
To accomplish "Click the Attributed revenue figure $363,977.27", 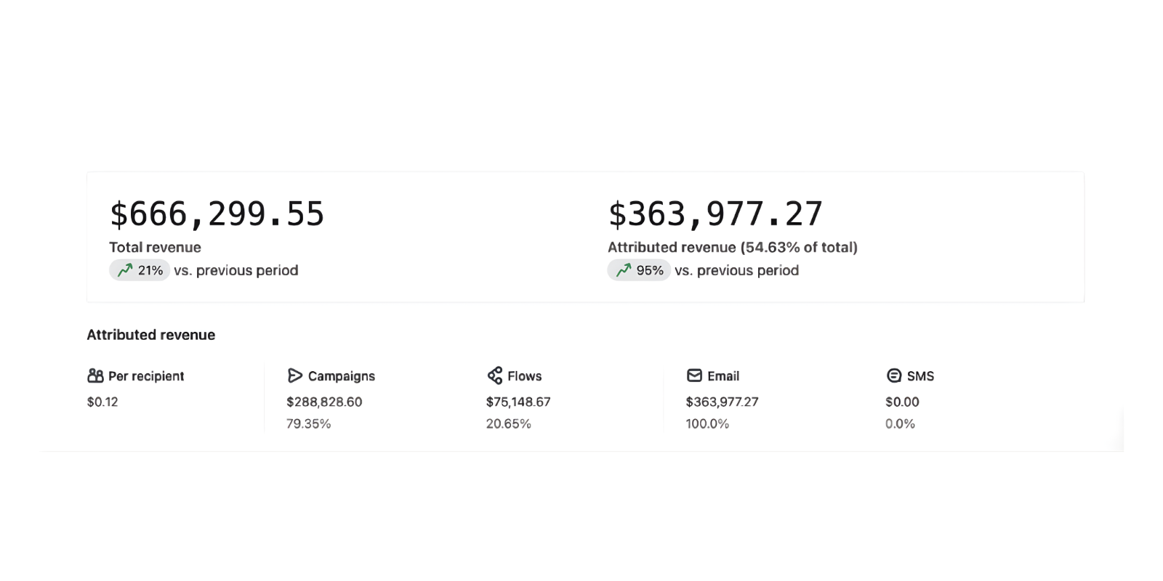I will point(715,213).
